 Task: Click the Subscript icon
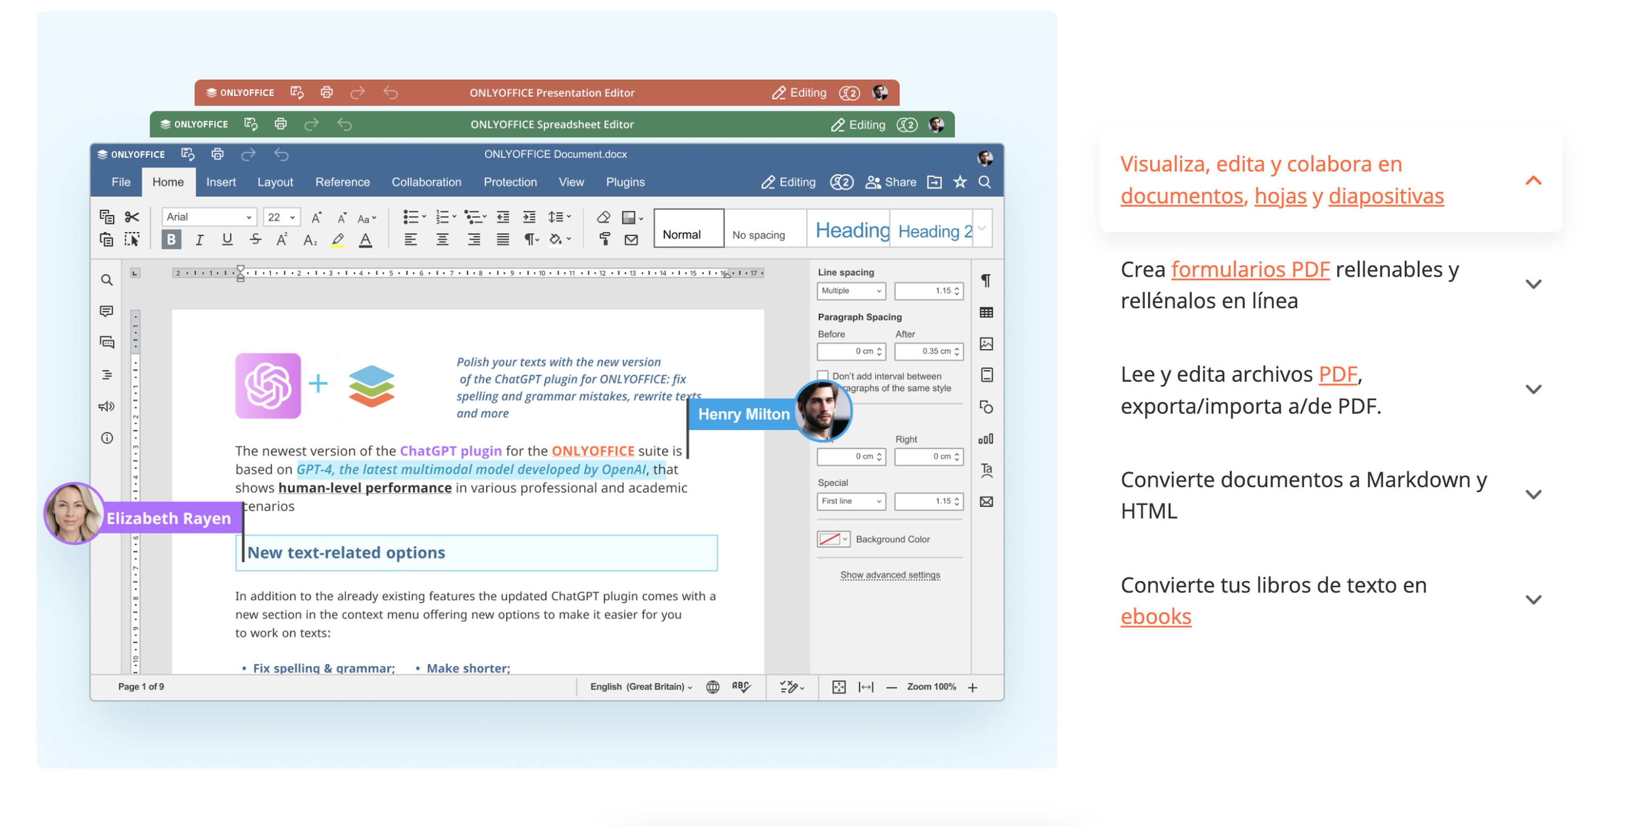310,240
